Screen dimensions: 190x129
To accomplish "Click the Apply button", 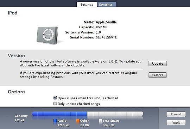I will click(x=176, y=123).
